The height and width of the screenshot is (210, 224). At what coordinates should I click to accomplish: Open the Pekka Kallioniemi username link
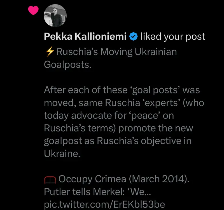click(x=85, y=36)
